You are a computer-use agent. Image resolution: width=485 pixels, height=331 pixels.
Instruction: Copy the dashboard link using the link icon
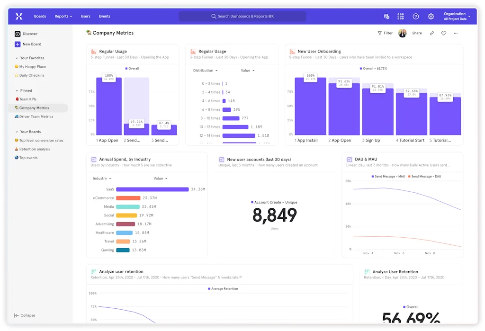pos(432,33)
